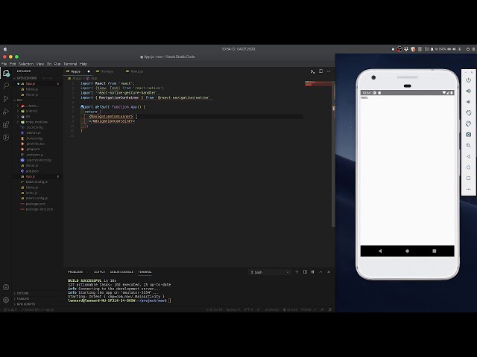Activate emulator zoom tool

(469, 146)
